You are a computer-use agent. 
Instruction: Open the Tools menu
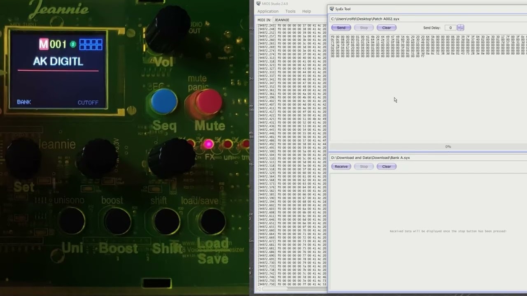pyautogui.click(x=290, y=12)
